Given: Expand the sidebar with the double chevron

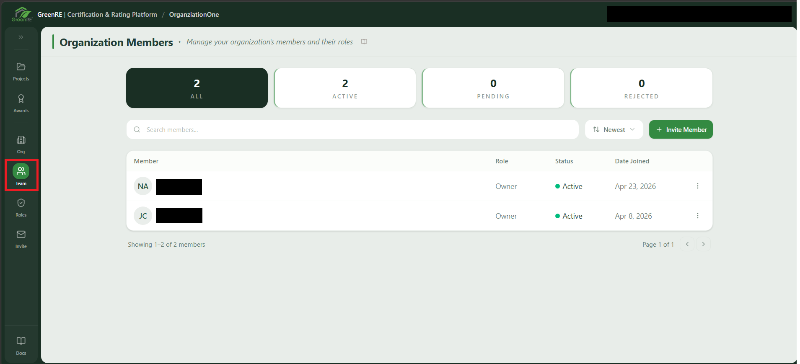Looking at the screenshot, I should [x=21, y=37].
